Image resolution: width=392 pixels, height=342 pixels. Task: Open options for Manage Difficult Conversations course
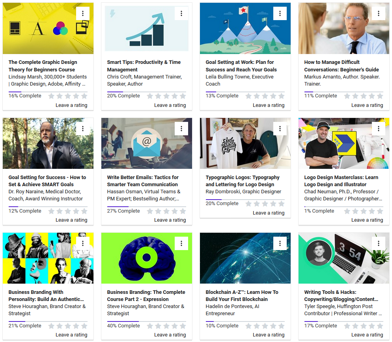click(379, 13)
